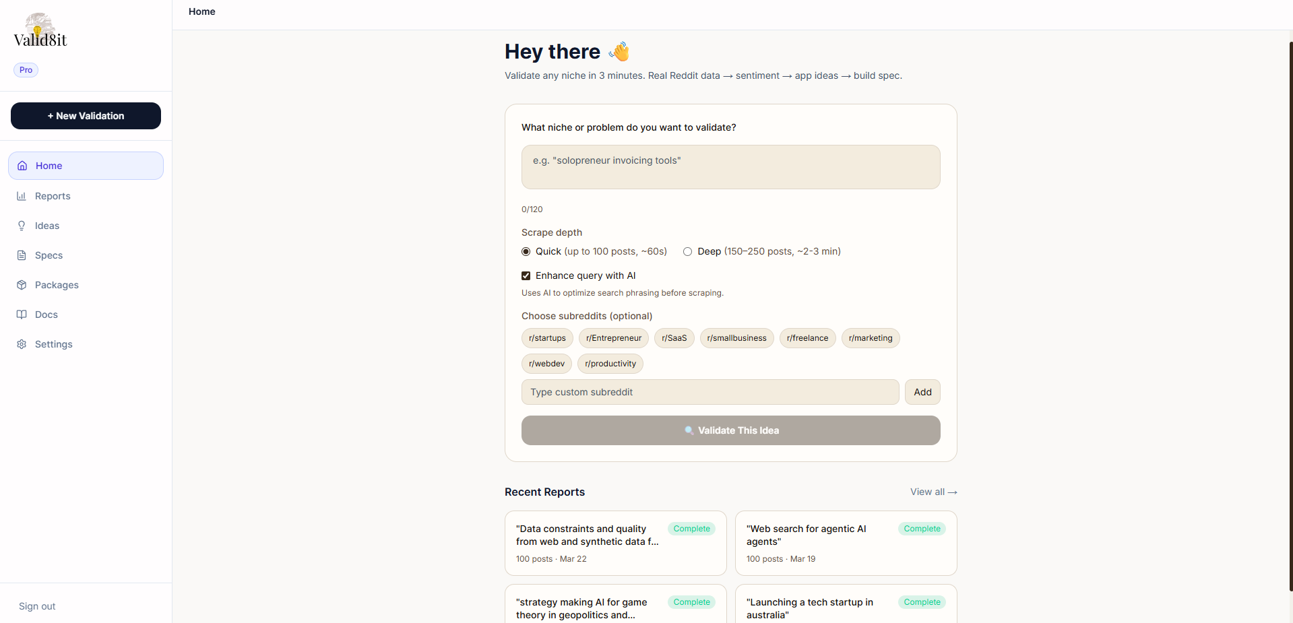Open Reports via its bar-chart icon

(x=22, y=196)
